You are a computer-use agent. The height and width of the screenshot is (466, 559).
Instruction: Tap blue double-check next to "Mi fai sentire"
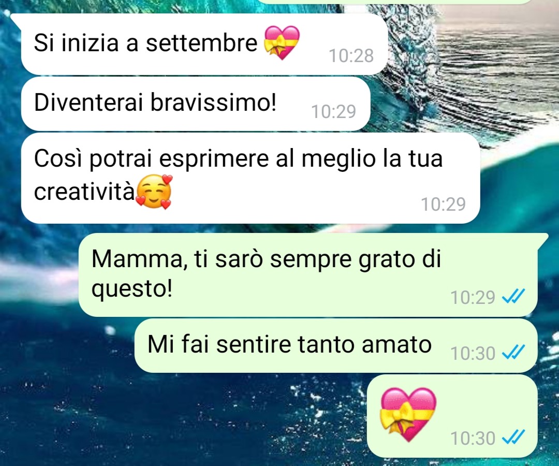(513, 353)
